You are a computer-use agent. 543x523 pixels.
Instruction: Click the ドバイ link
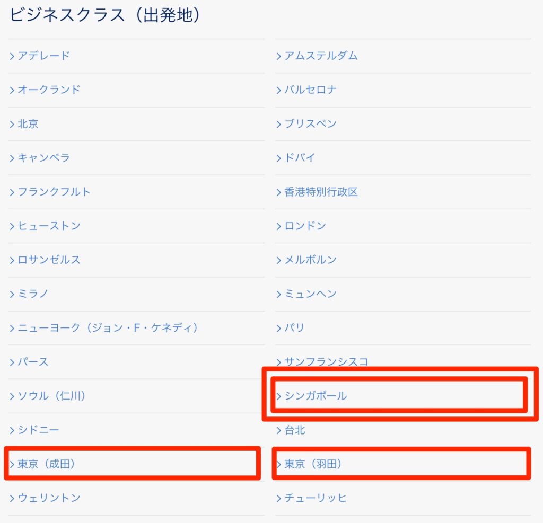pyautogui.click(x=300, y=158)
